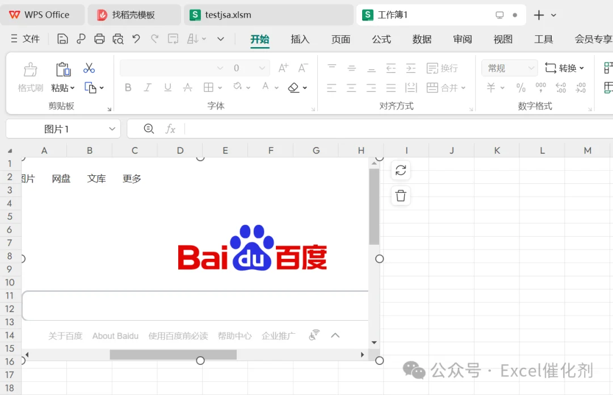613x395 pixels.
Task: Cut selection with the scissors icon
Action: pyautogui.click(x=89, y=68)
